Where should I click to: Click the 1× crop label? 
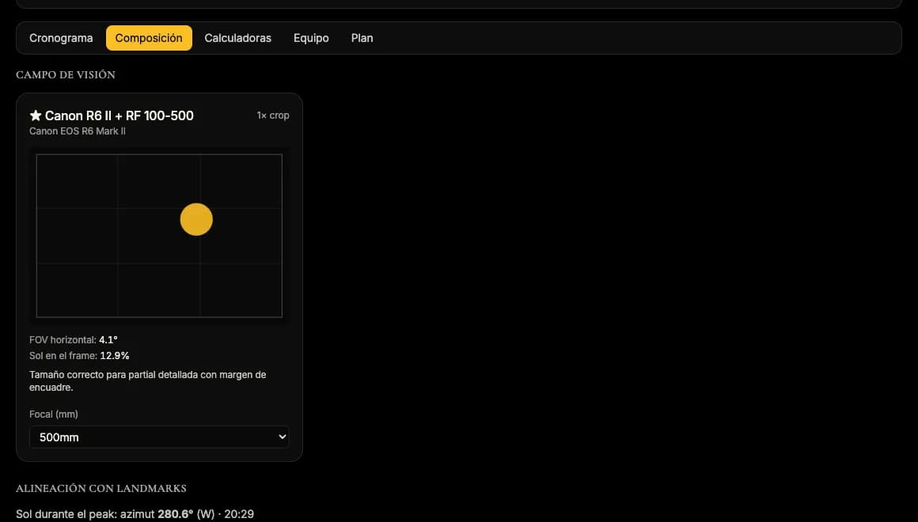click(x=273, y=115)
